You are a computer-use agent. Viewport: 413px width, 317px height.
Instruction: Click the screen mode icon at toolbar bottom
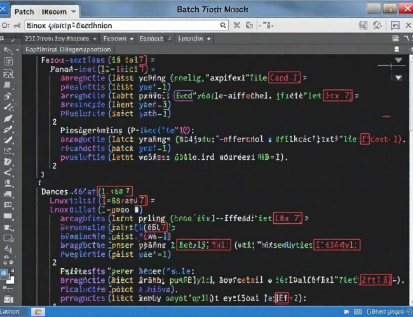click(8, 299)
